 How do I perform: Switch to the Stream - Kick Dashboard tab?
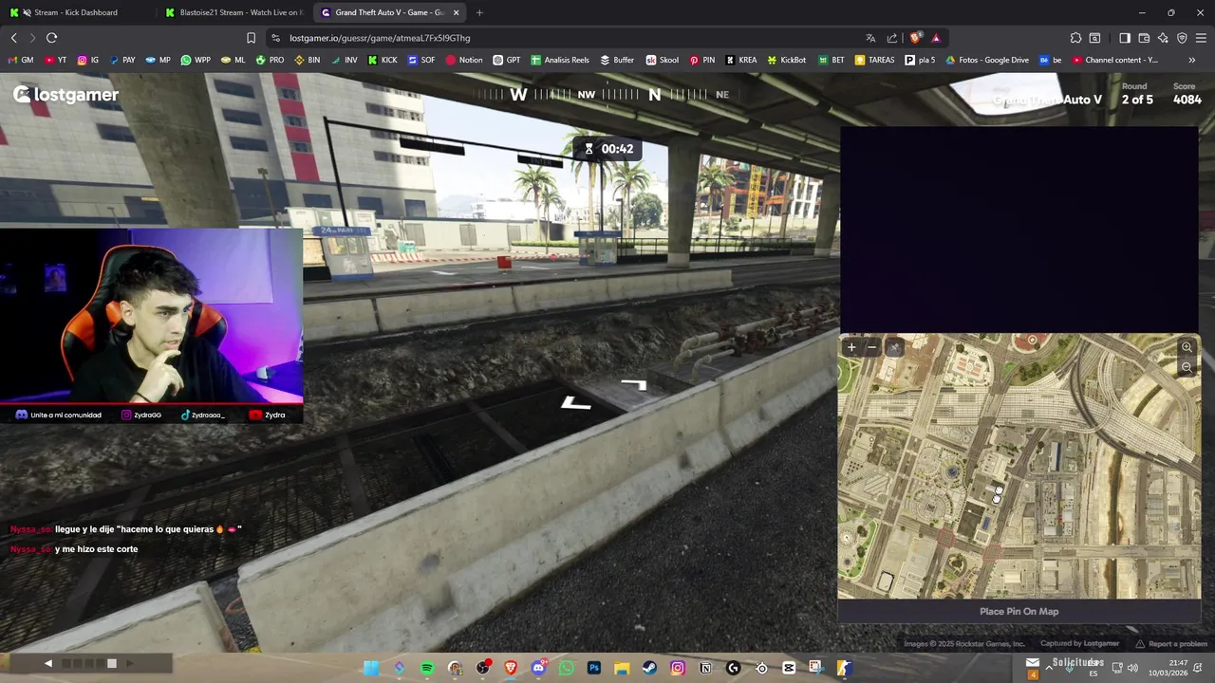[76, 12]
